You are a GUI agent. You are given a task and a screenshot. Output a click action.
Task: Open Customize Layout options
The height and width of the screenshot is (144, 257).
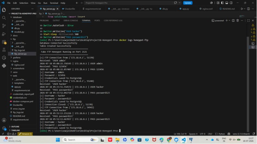[x=218, y=3]
